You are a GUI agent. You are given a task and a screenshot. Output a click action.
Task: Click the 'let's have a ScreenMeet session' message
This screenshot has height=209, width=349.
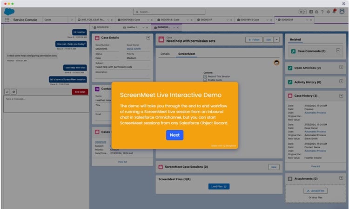67,79
